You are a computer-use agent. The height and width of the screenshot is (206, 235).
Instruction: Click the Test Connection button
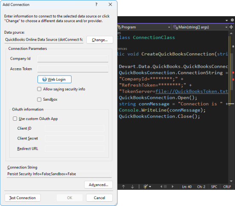[x=23, y=198]
